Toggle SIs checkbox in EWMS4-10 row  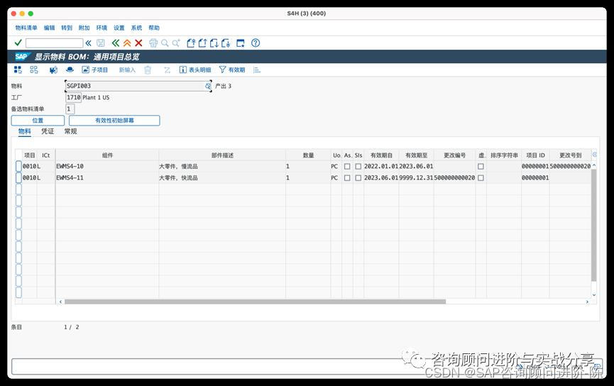tap(358, 166)
